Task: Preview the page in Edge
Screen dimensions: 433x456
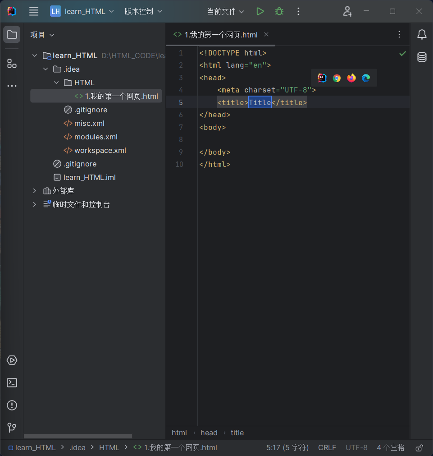Action: pos(365,78)
